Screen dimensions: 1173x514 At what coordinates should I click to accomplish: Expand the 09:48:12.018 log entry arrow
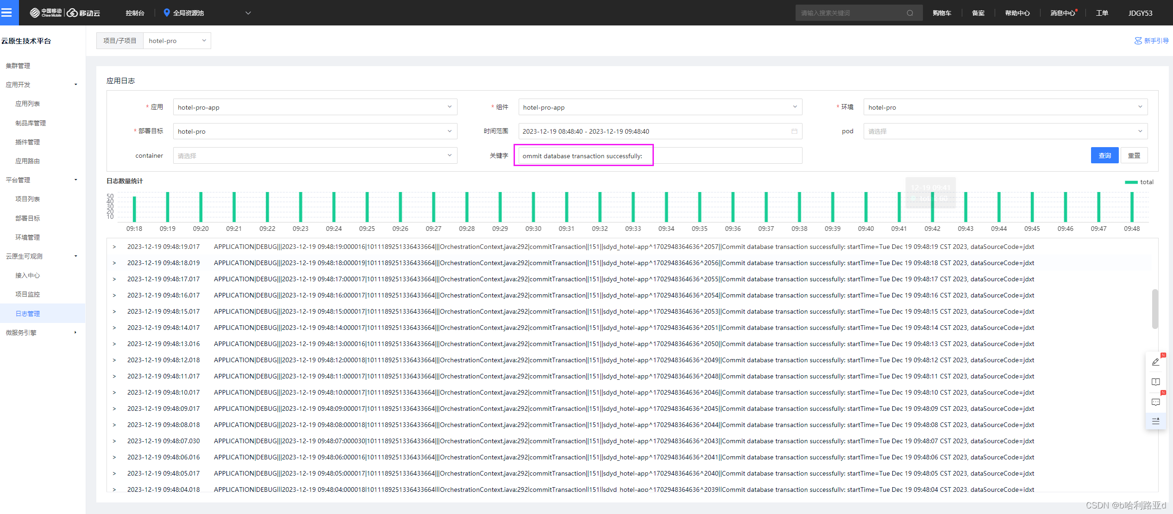click(x=114, y=360)
